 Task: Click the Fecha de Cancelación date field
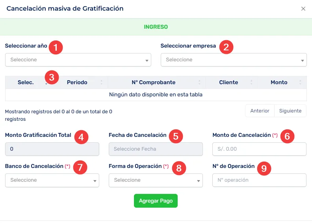[x=156, y=149]
